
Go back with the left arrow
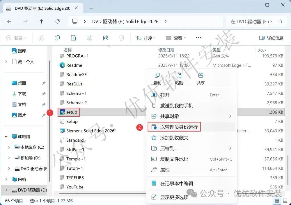pyautogui.click(x=9, y=21)
